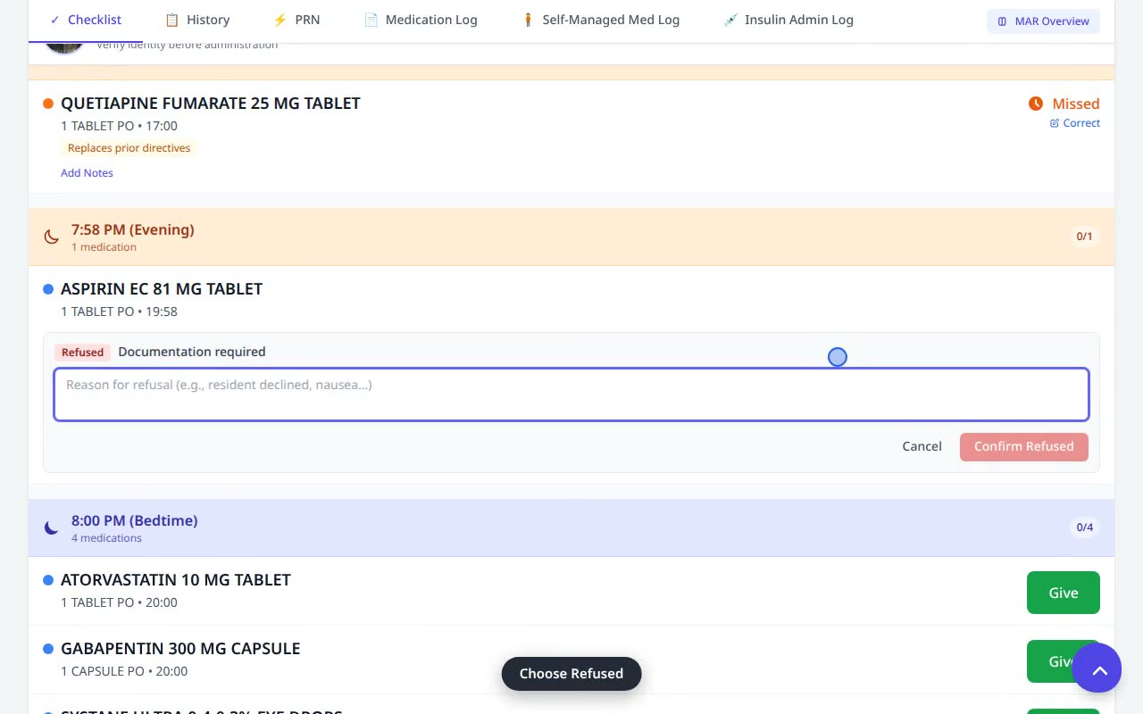1143x714 pixels.
Task: Click the 7:58 PM (Evening) header
Action: tap(133, 229)
